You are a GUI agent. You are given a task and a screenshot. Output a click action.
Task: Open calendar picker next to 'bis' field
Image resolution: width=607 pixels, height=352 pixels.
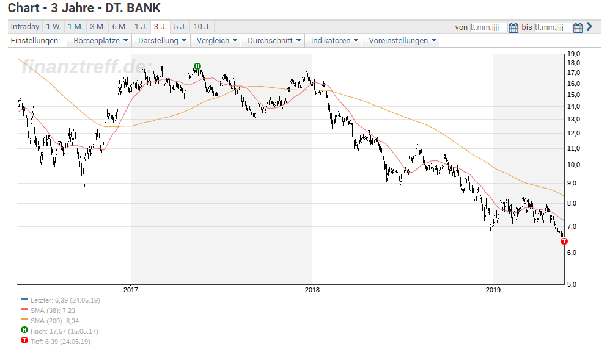(x=578, y=28)
